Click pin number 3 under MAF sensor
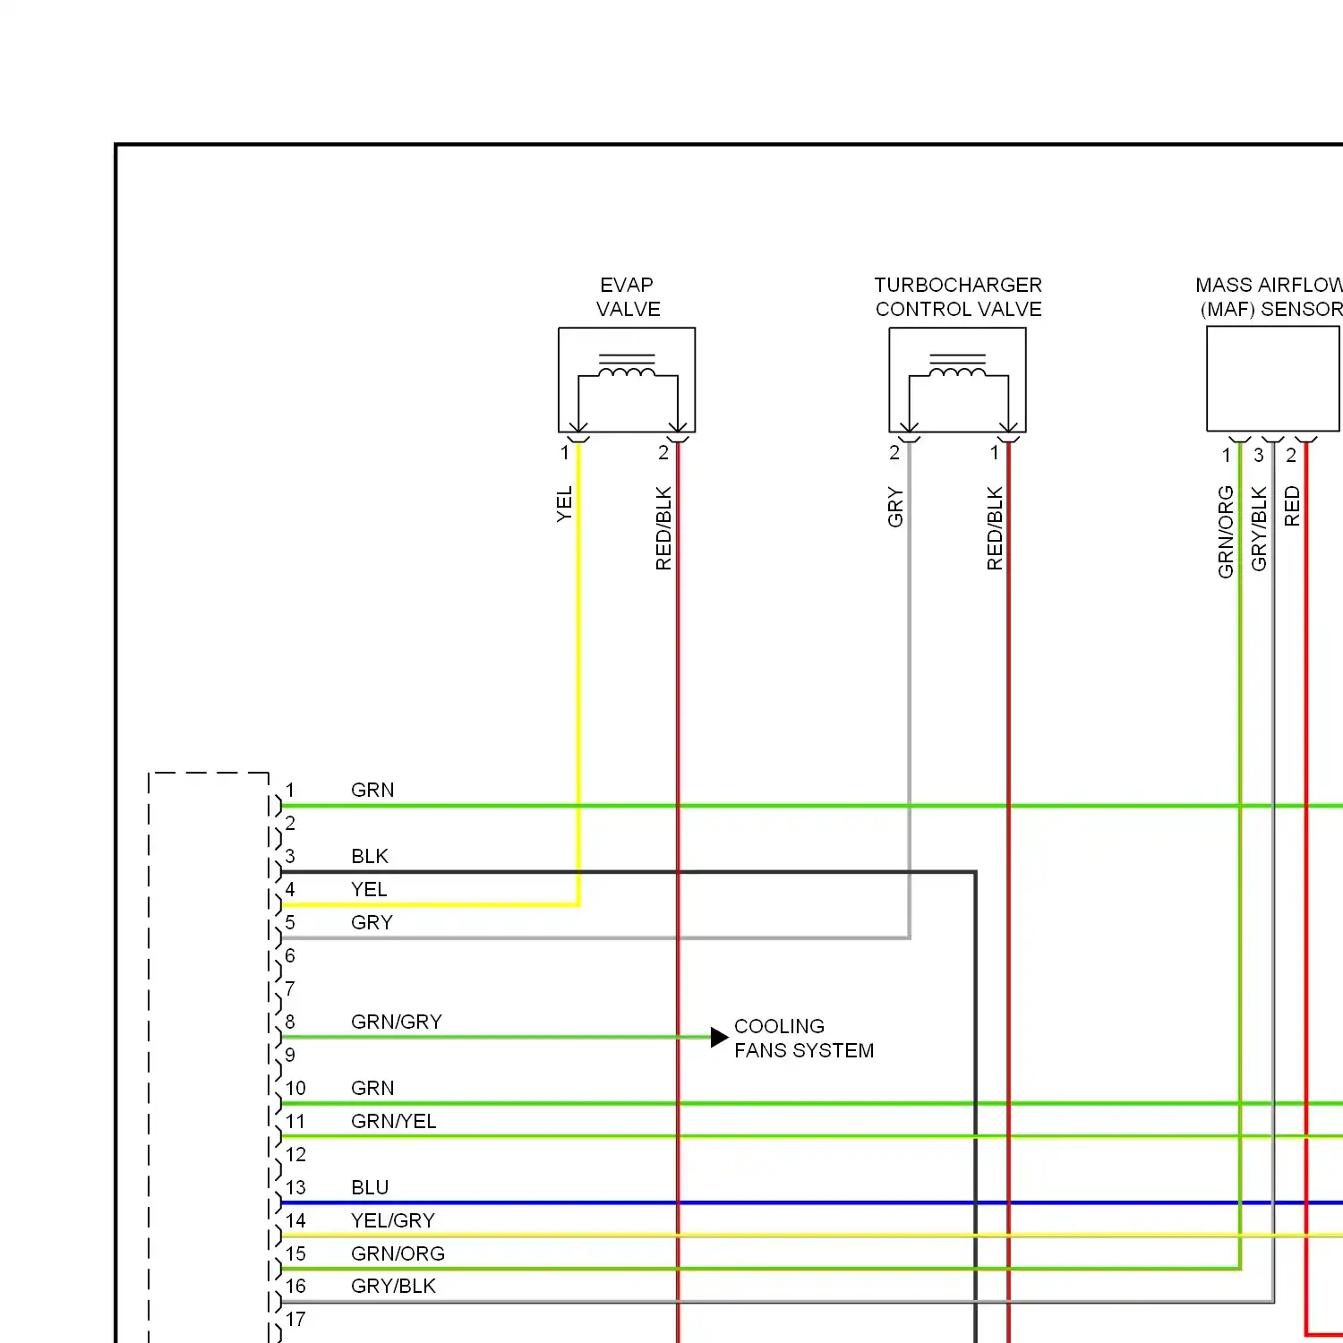 coord(1259,455)
